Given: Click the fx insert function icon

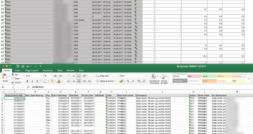Looking at the screenshot, I should pyautogui.click(x=28, y=87).
